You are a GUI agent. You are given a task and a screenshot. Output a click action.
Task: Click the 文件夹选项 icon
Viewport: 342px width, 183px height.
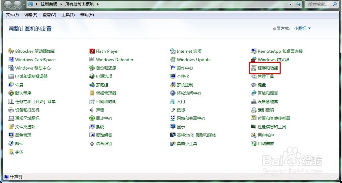click(x=11, y=127)
